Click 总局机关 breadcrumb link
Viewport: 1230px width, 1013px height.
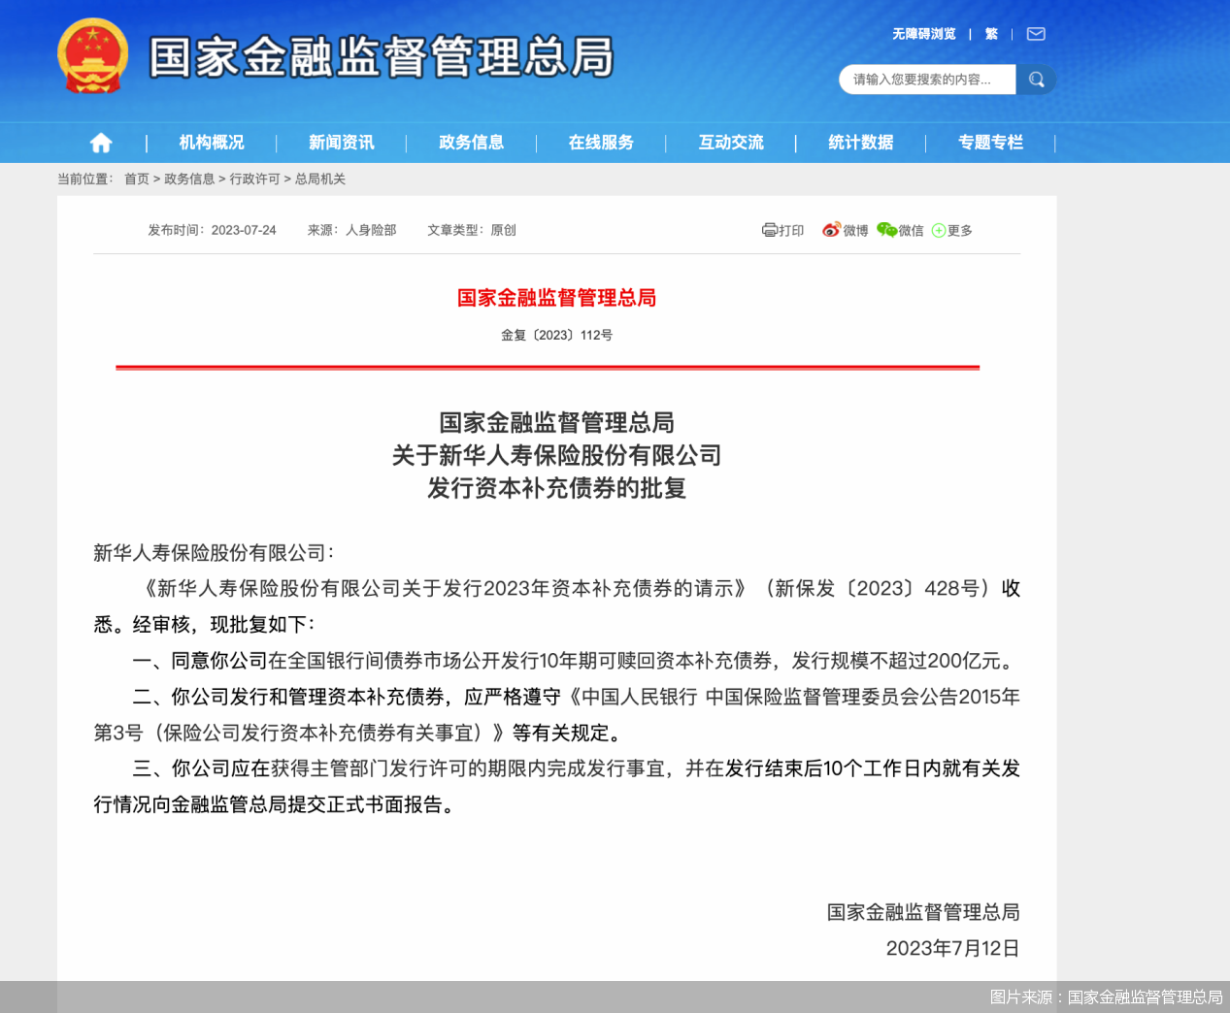point(320,180)
